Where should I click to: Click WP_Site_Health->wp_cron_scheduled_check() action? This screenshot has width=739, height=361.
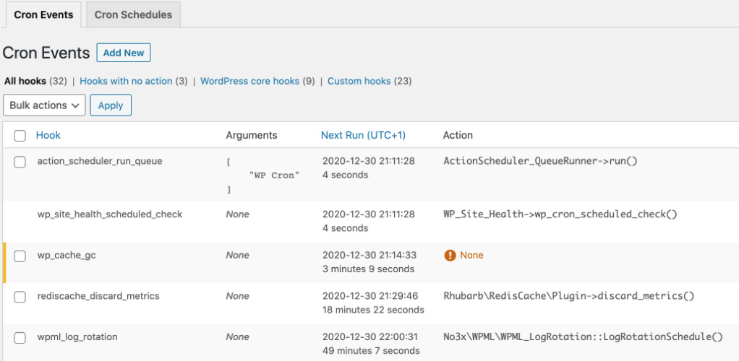[560, 214]
